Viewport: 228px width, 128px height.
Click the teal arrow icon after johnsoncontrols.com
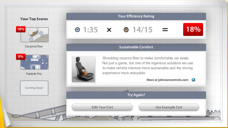point(193,80)
